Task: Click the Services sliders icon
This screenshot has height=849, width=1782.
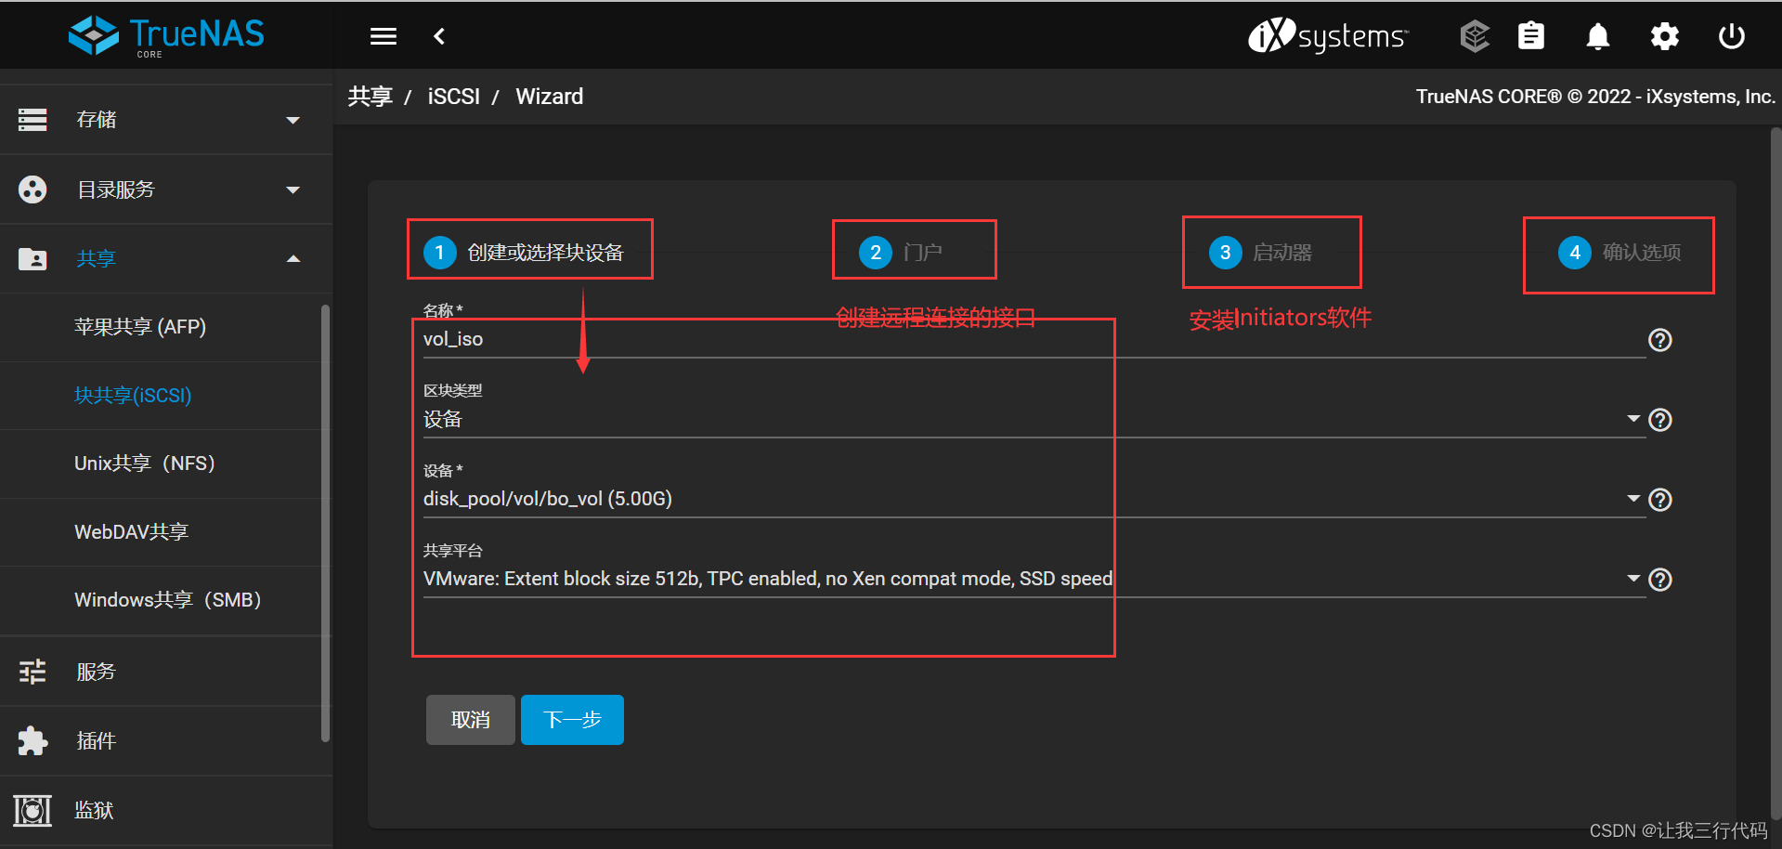Action: [x=33, y=671]
